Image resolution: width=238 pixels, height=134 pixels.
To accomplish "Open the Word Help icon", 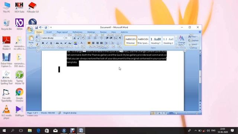I will pyautogui.click(x=200, y=32).
